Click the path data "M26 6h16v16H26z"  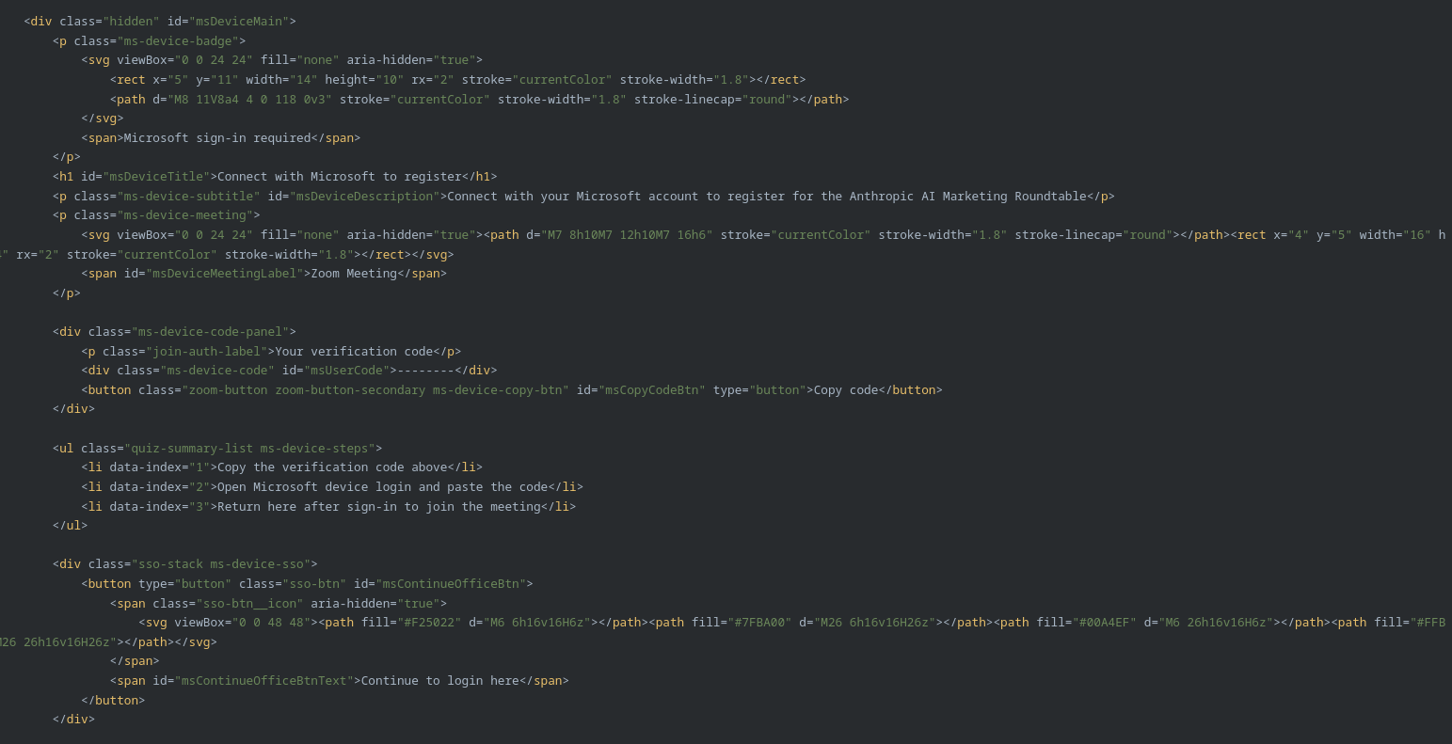pyautogui.click(x=875, y=622)
